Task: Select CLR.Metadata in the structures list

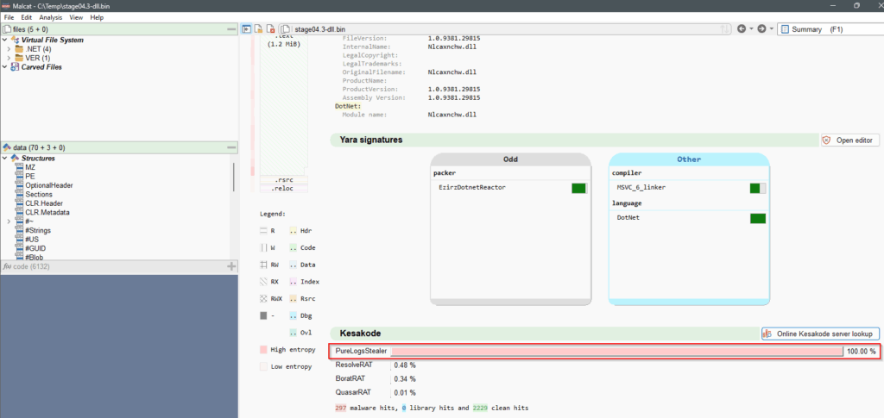Action: click(x=47, y=212)
